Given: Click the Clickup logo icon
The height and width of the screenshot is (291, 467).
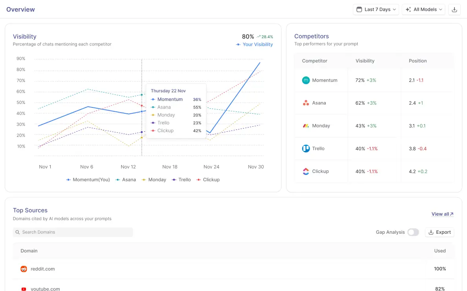Looking at the screenshot, I should pos(306,171).
